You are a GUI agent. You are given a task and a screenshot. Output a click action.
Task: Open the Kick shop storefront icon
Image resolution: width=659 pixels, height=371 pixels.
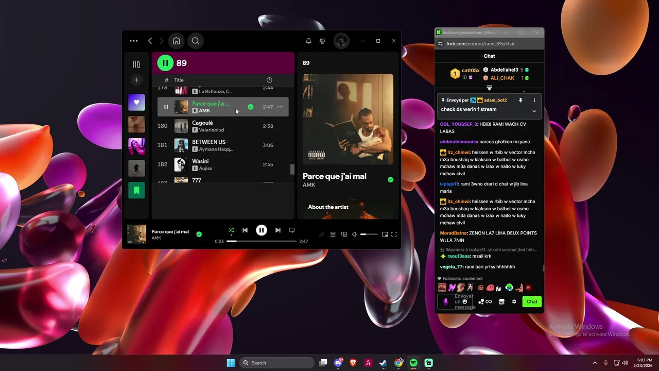[x=501, y=302]
